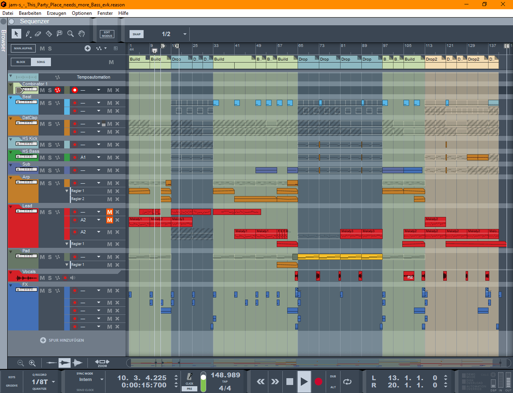513x393 pixels.
Task: Switch to BLOCK view
Action: (x=21, y=62)
